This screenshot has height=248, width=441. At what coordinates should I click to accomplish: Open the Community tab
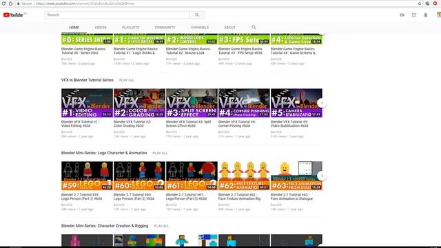click(165, 28)
